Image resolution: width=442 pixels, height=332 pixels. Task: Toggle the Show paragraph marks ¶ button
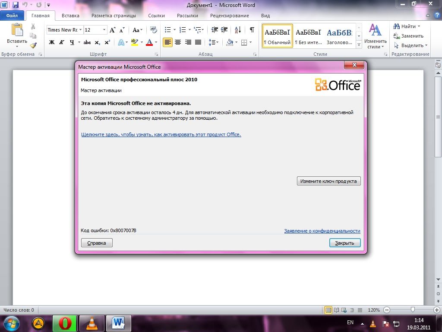(252, 30)
